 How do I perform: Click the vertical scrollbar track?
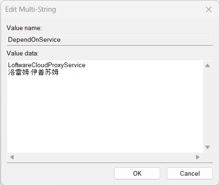[x=207, y=106]
